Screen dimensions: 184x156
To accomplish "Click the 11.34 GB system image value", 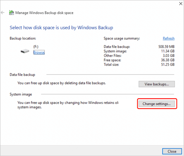I will pyautogui.click(x=168, y=51).
